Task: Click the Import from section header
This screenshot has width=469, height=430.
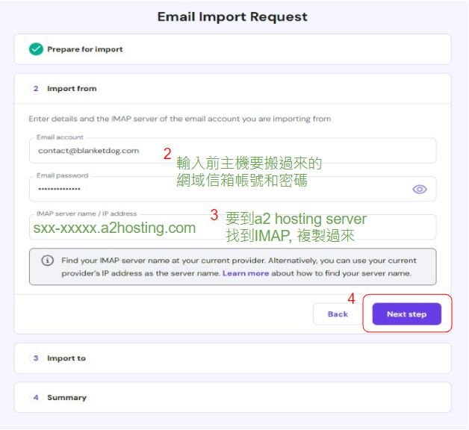Action: [233, 89]
